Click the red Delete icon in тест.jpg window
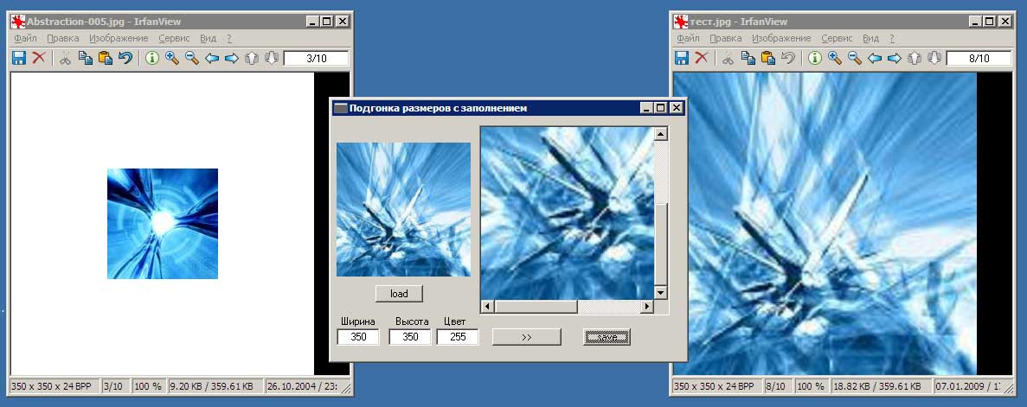The image size is (1027, 407). point(702,58)
